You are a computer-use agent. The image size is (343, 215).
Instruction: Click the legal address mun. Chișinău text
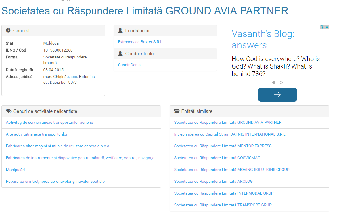pos(69,79)
